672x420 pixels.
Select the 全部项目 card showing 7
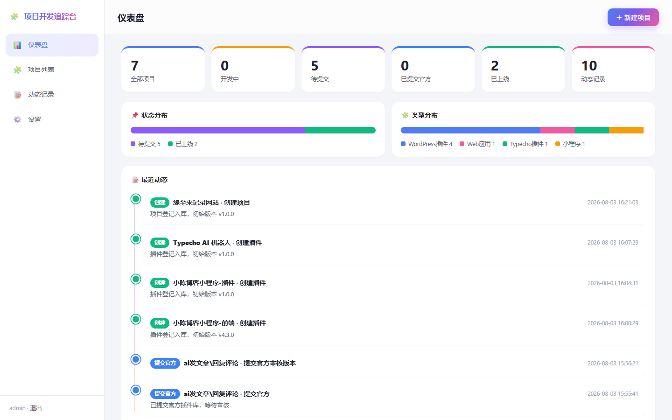(163, 69)
